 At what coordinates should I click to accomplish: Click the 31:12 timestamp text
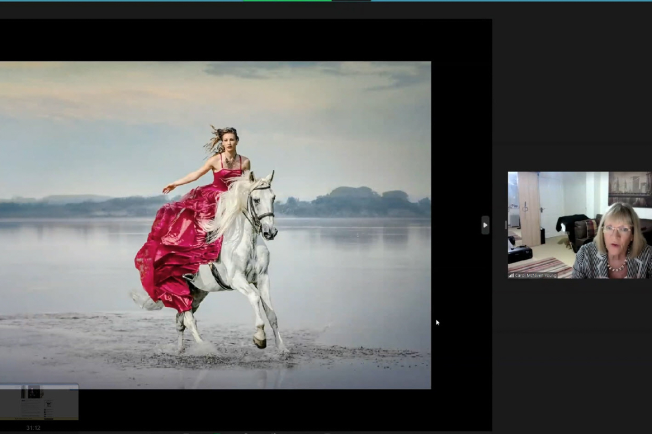click(x=33, y=428)
